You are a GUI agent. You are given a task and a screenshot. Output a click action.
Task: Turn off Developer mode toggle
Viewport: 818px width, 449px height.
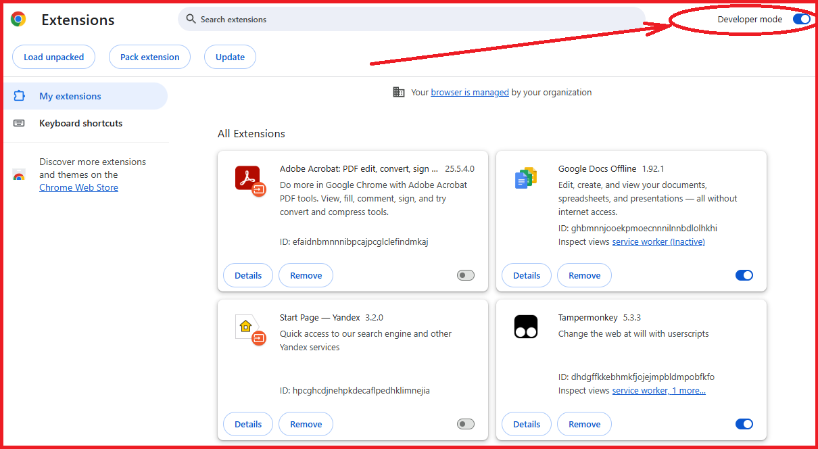tap(802, 19)
